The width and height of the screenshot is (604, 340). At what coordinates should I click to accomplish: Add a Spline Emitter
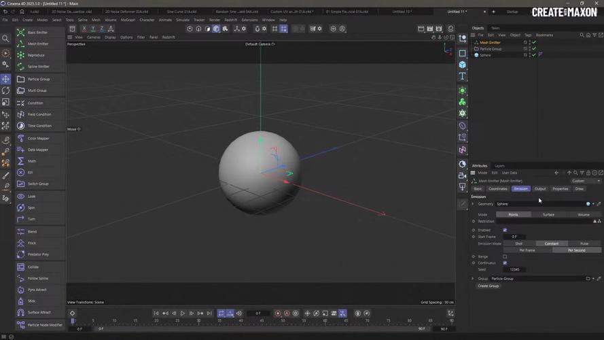pyautogui.click(x=38, y=67)
